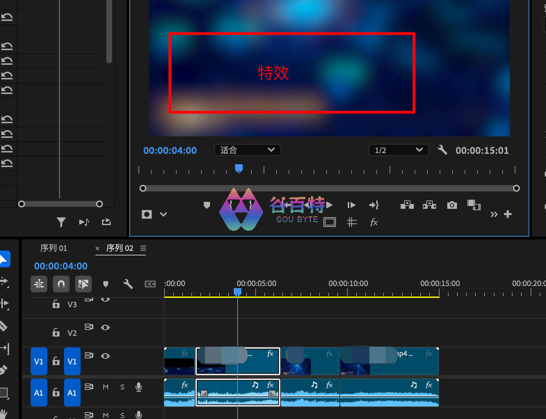
Task: Switch to the 序列 01 tab
Action: click(x=54, y=248)
